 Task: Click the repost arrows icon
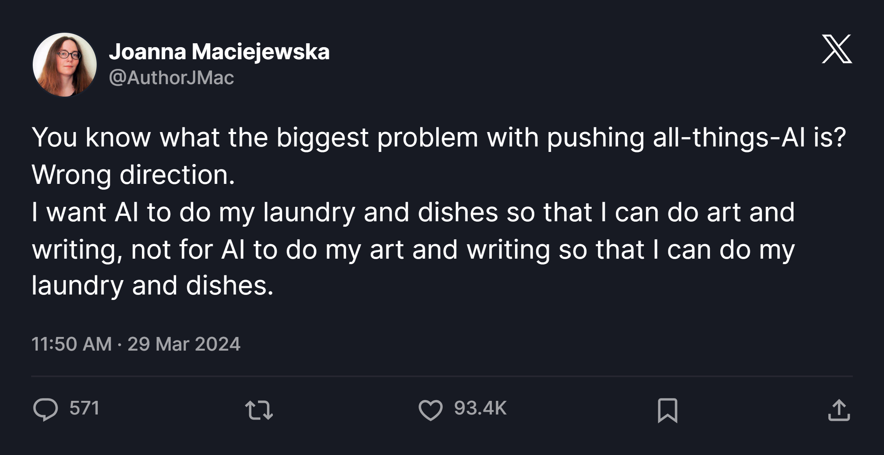click(x=259, y=411)
